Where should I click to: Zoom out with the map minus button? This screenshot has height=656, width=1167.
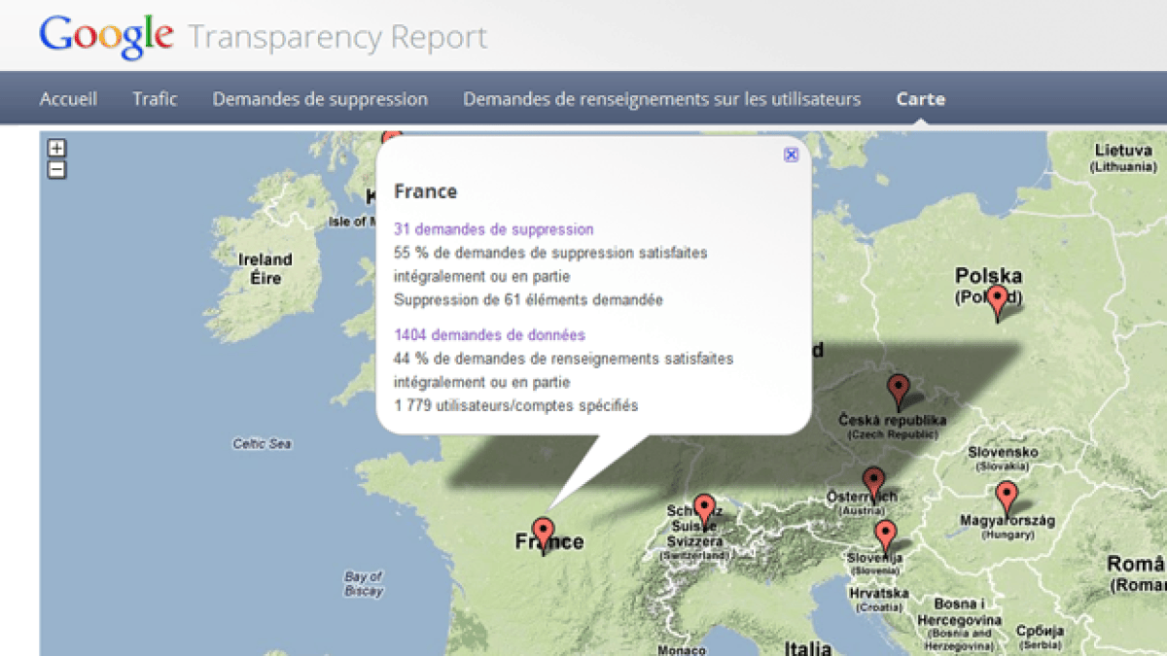(x=57, y=169)
